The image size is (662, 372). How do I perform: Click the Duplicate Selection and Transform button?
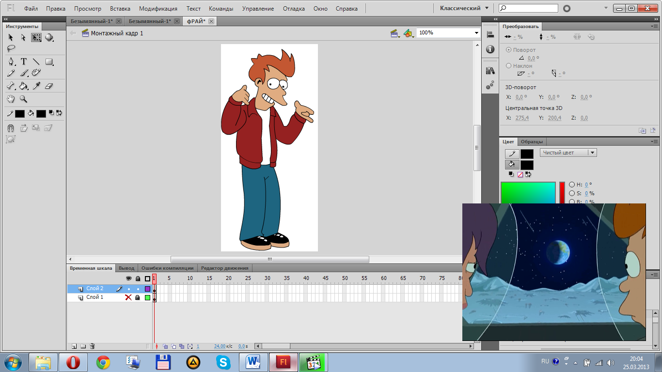click(642, 130)
